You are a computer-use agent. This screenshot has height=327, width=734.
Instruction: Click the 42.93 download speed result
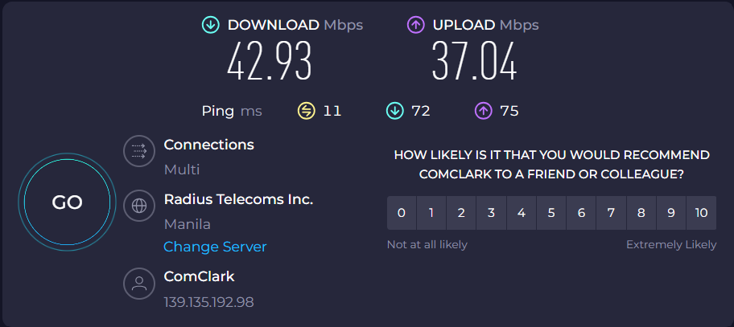pos(269,63)
